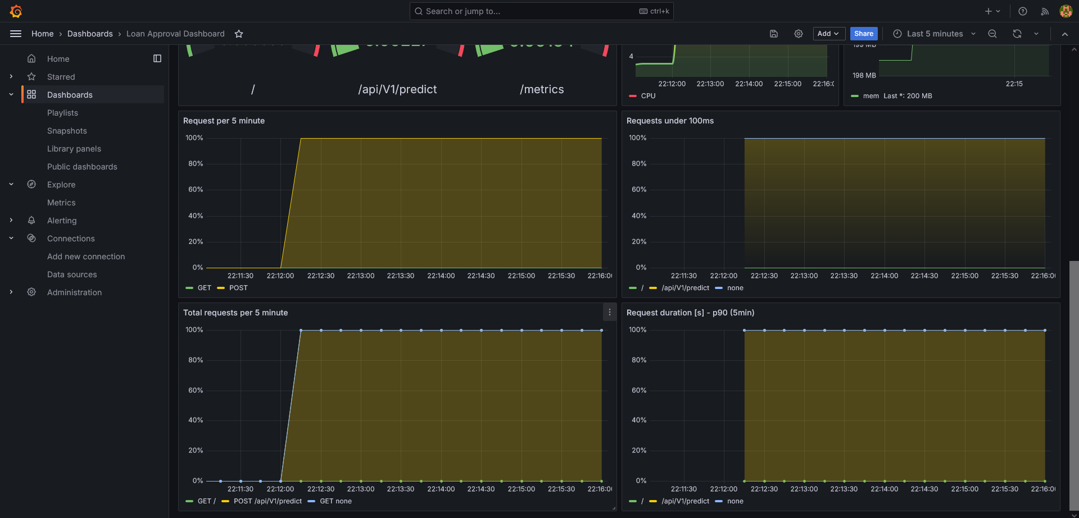Zoom out the time range
Screen dimensions: 1079x518
992,34
